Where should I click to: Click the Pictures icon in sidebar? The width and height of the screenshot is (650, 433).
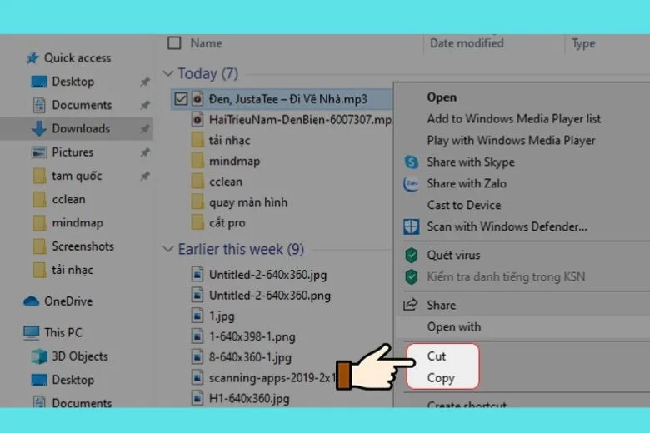(39, 152)
